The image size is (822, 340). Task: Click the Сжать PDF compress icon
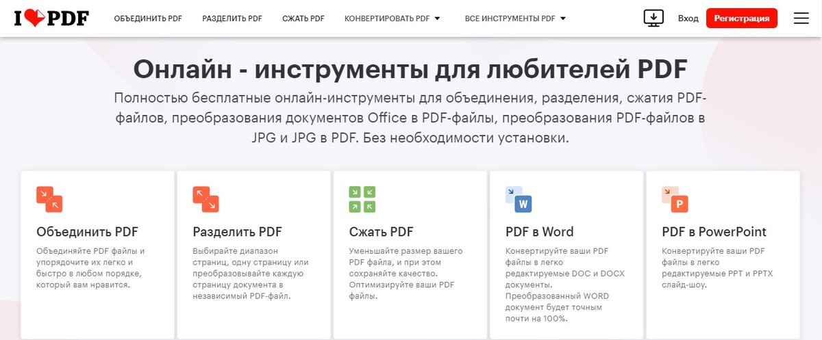coord(362,199)
